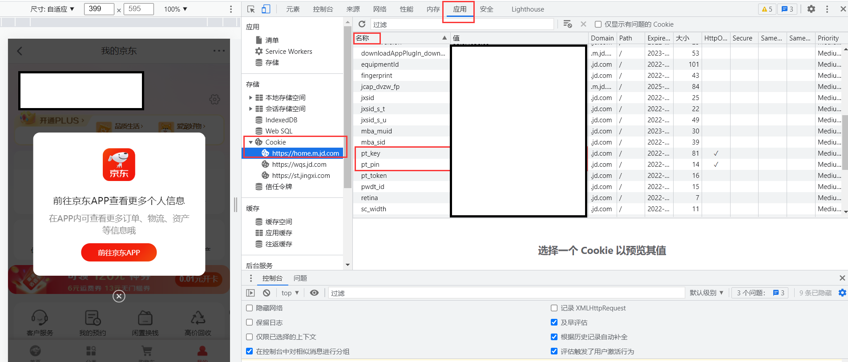The height and width of the screenshot is (362, 848).
Task: Expand 会话存储空间 tree node
Action: [250, 109]
